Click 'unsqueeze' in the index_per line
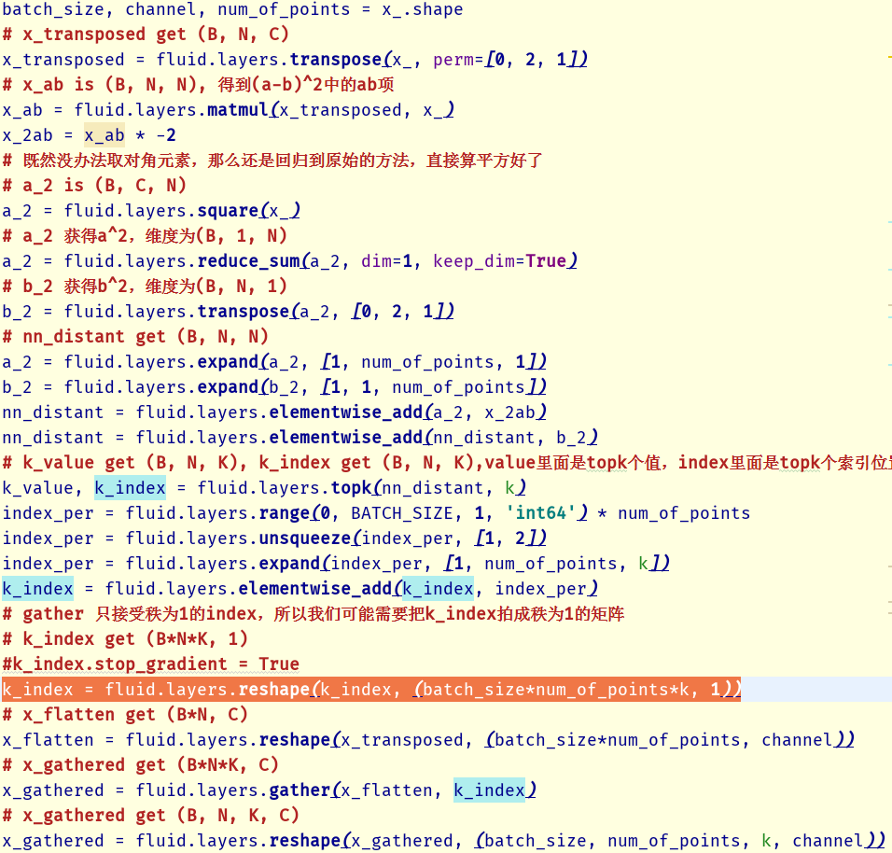 coord(305,538)
